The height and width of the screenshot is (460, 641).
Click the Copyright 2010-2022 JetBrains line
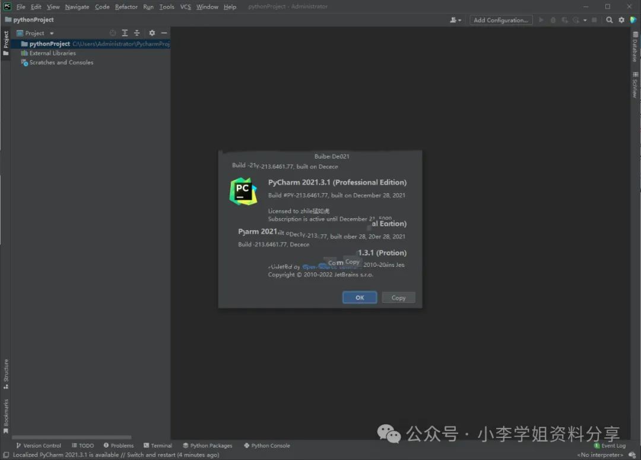(x=320, y=275)
